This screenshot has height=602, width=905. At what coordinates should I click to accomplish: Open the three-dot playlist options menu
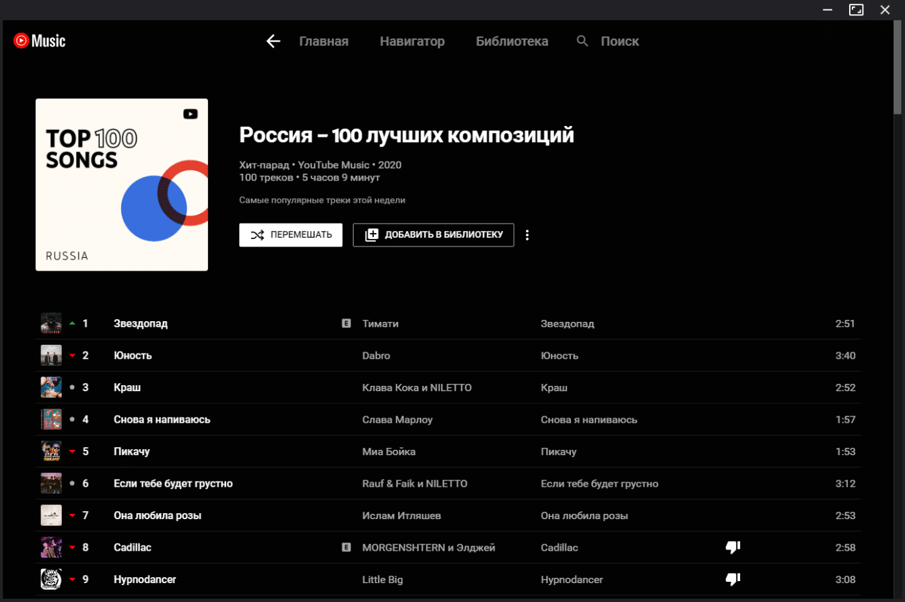[x=527, y=235]
